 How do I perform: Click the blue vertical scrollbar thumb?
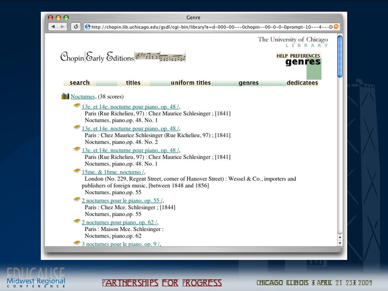pos(340,57)
